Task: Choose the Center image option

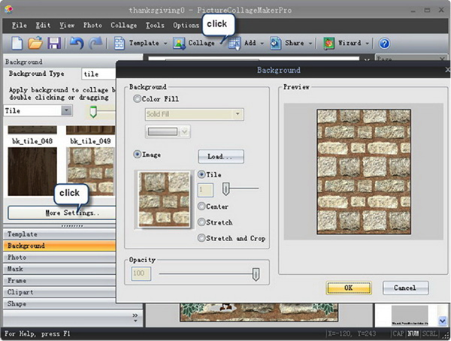Action: click(x=201, y=207)
